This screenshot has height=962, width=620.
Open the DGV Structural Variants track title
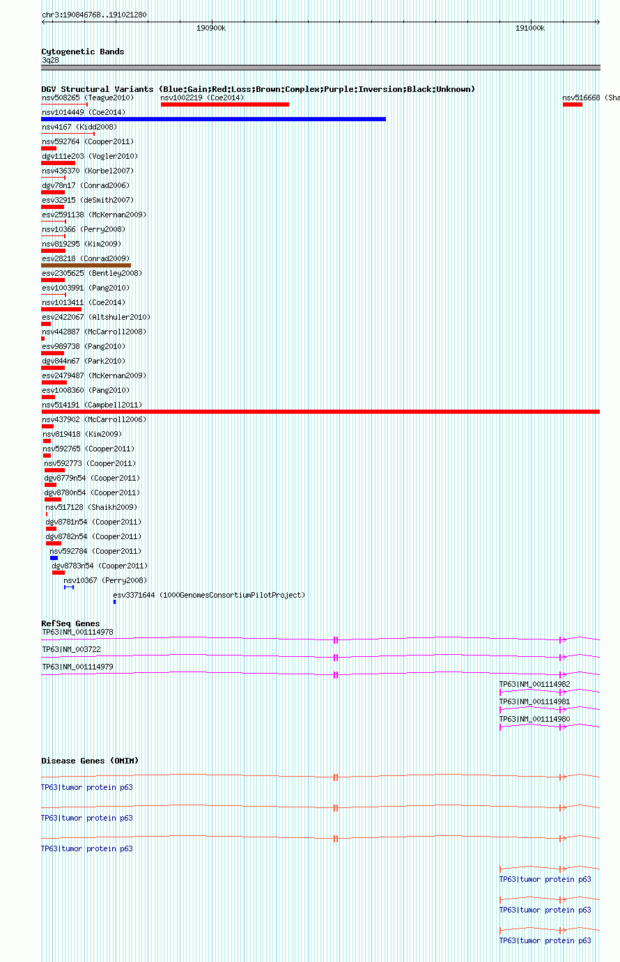[x=258, y=89]
